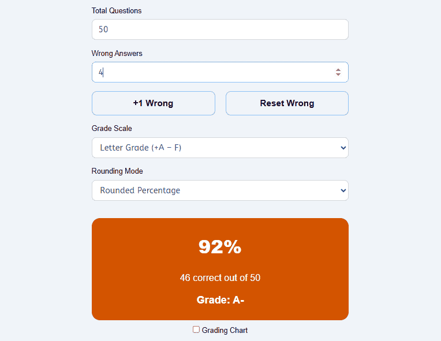Image resolution: width=441 pixels, height=341 pixels.
Task: Click the 92% score heading
Action: click(220, 247)
